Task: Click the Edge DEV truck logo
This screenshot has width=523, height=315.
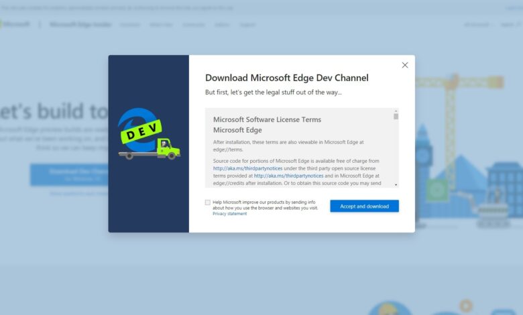Action: tap(149, 134)
